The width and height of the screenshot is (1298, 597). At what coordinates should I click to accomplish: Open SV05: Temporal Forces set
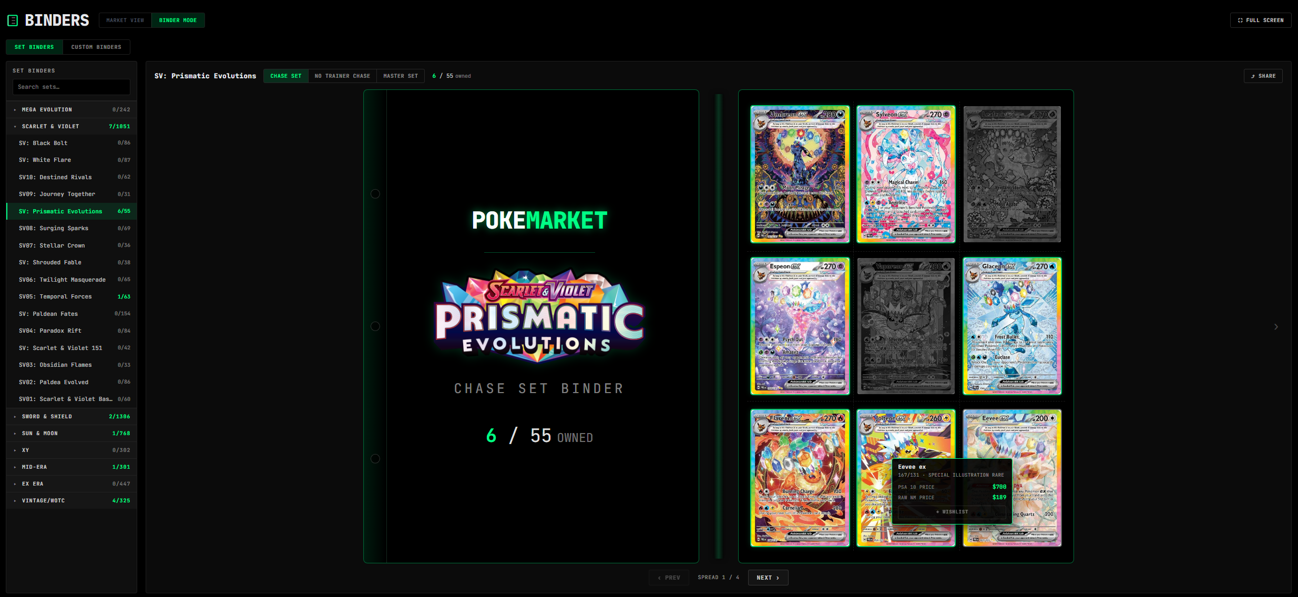tap(71, 296)
